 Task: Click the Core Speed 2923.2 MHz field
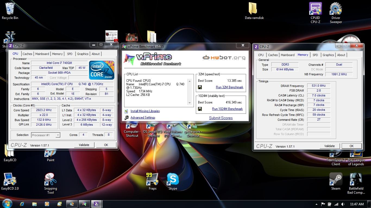[x=44, y=110]
